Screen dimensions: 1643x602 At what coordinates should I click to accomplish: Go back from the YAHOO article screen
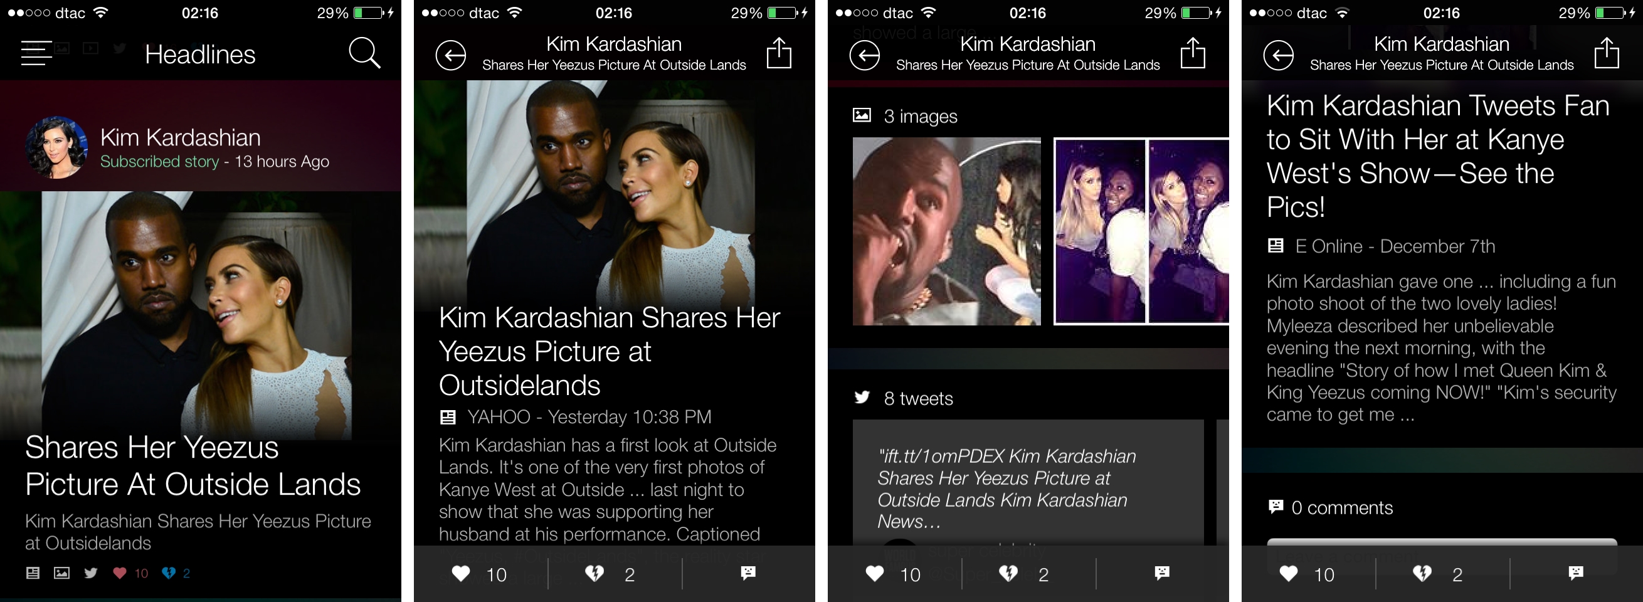[451, 55]
